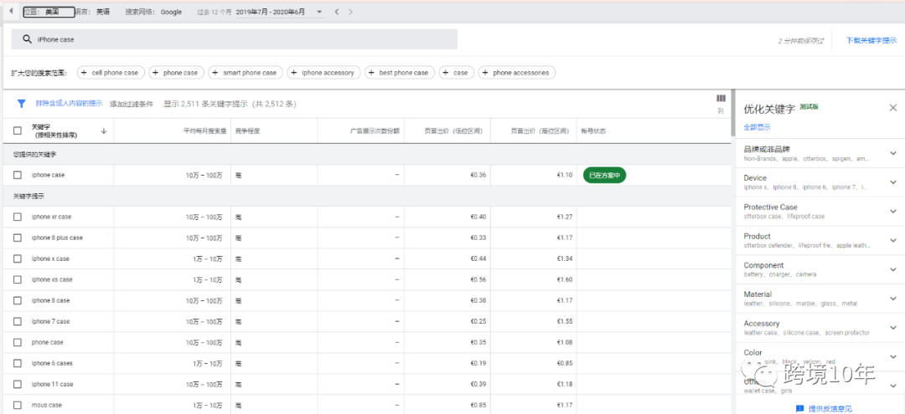Viewport: 905px width, 414px height.
Task: Open the funnel filter icon
Action: [22, 104]
